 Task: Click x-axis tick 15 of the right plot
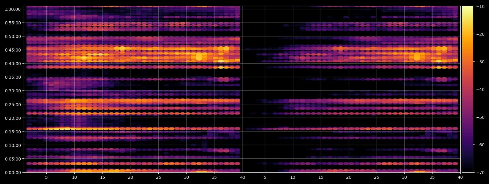tap(321, 178)
